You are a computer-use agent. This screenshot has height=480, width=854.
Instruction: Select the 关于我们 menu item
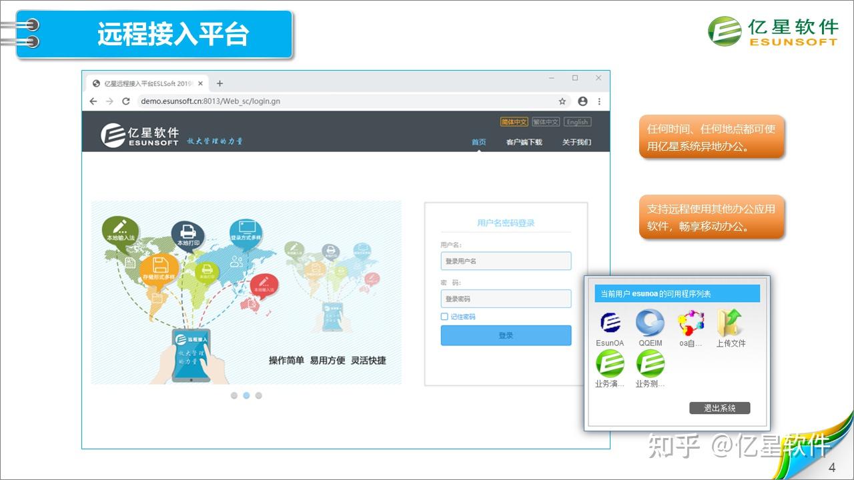[578, 142]
